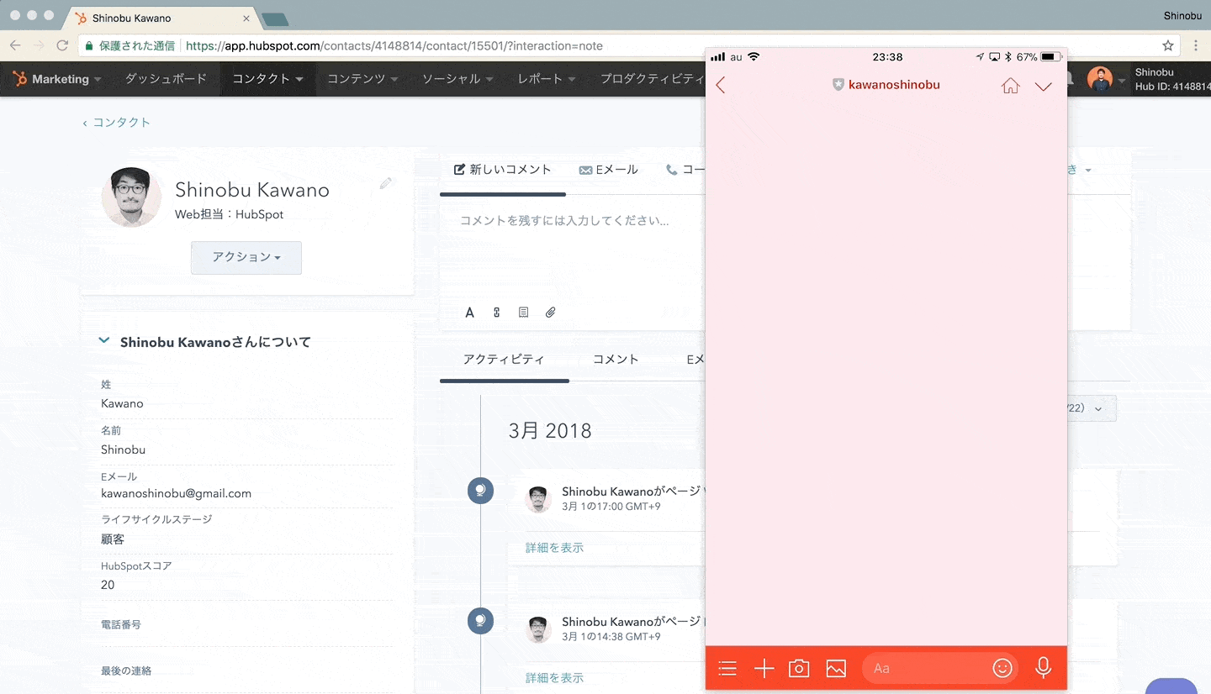The image size is (1211, 694).
Task: Open the timeline filter dropdown ending with 22)
Action: 1091,408
